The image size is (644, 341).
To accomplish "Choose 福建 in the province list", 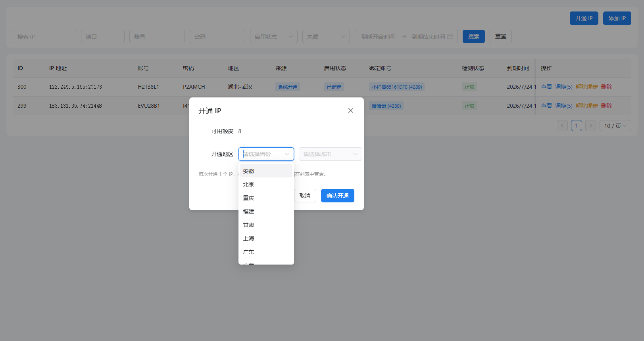I will (266, 211).
